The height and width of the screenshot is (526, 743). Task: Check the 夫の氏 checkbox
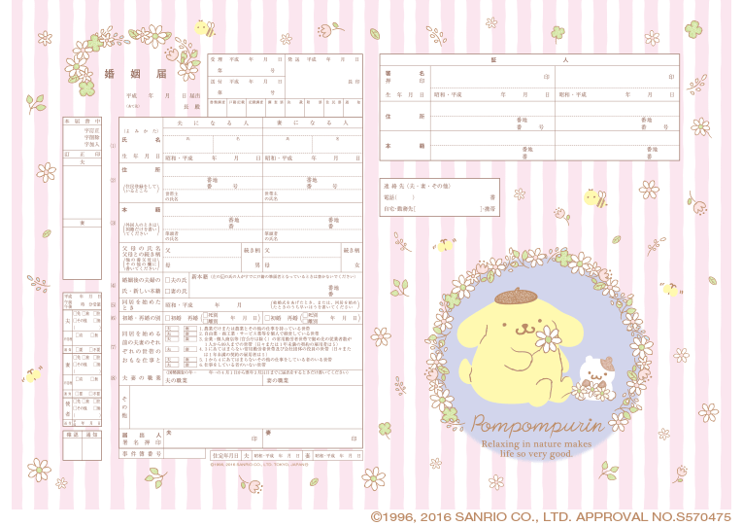(x=167, y=280)
